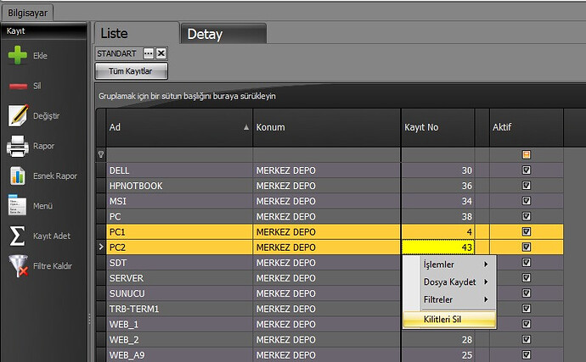The image size is (586, 362).
Task: Toggle Aktif checkbox for PC row
Action: (x=527, y=216)
